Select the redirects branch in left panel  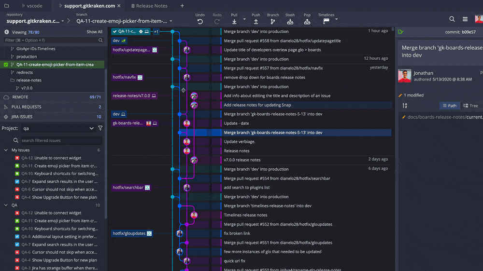point(25,72)
